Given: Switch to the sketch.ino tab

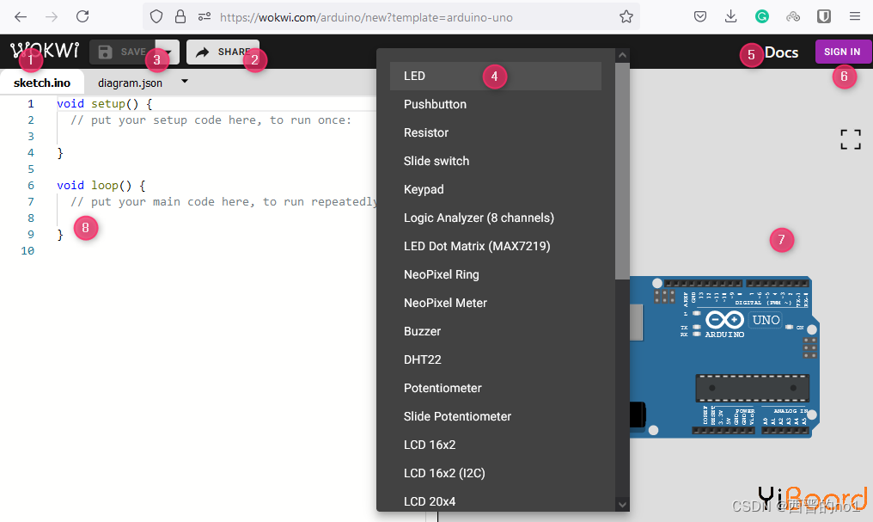Looking at the screenshot, I should click(42, 83).
